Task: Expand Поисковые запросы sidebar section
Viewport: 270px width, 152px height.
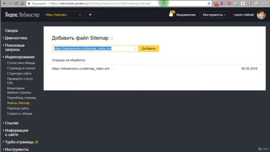Action: pyautogui.click(x=15, y=47)
